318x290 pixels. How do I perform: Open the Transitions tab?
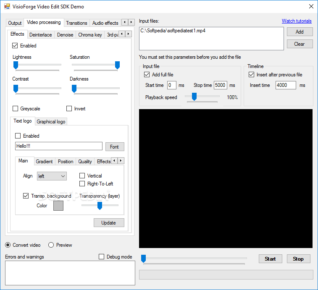[76, 23]
